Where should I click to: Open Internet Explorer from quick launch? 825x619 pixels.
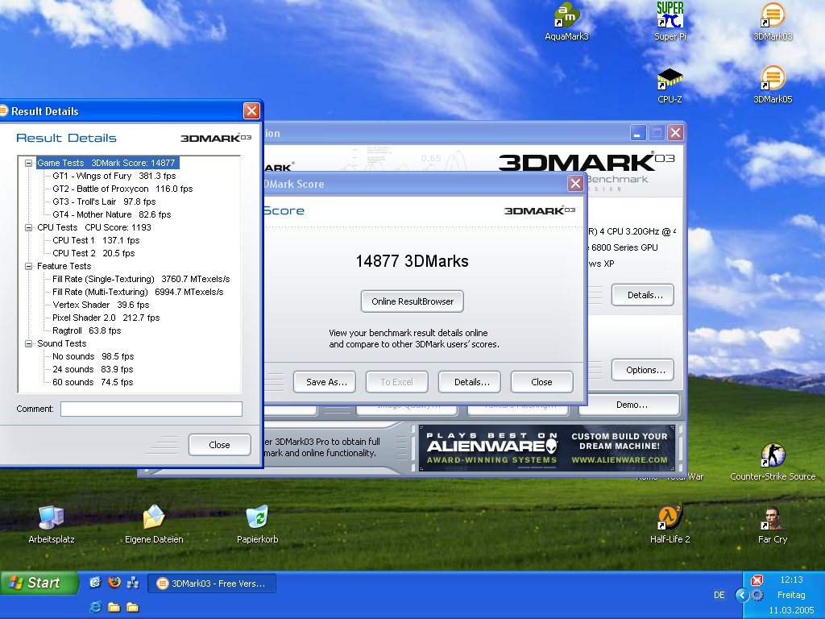[x=96, y=607]
